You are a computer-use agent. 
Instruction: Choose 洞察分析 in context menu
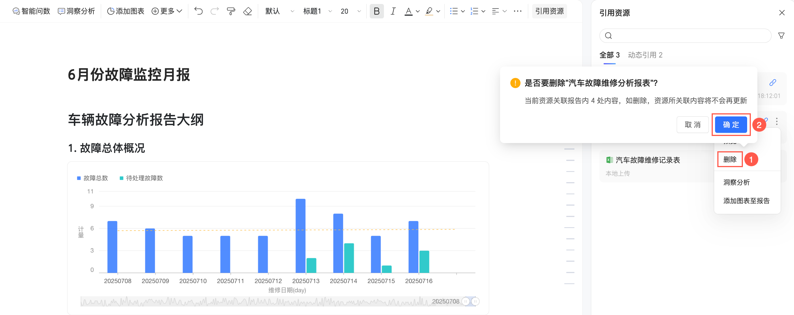click(736, 182)
